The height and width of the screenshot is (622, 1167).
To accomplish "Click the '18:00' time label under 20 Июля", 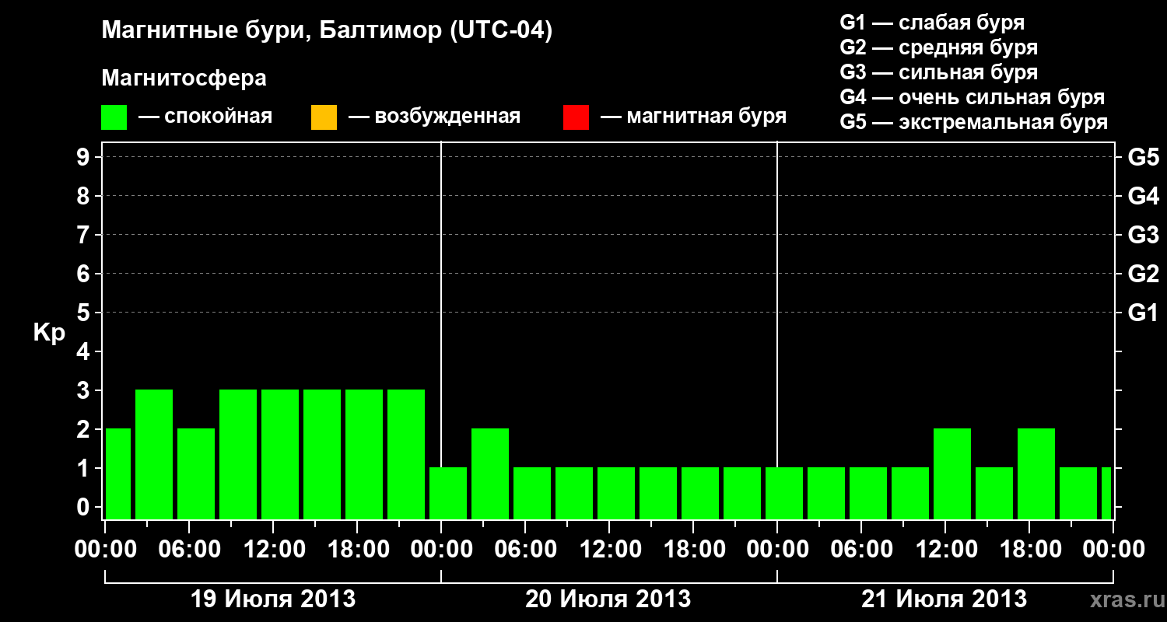I will pos(693,550).
